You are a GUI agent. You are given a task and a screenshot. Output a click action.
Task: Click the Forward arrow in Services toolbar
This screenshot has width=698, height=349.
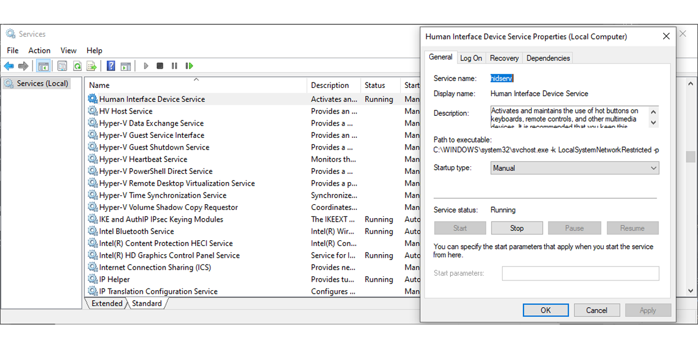23,66
